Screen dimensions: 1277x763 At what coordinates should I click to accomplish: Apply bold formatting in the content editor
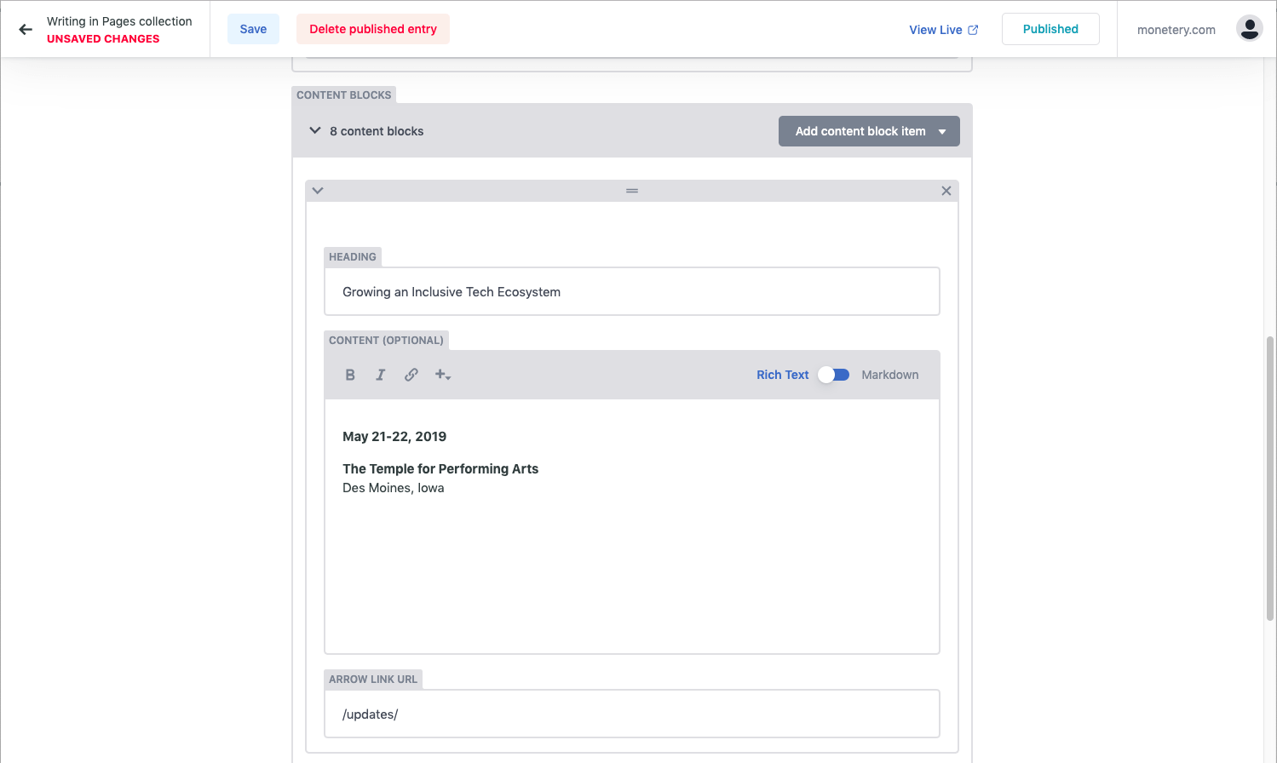click(x=349, y=375)
